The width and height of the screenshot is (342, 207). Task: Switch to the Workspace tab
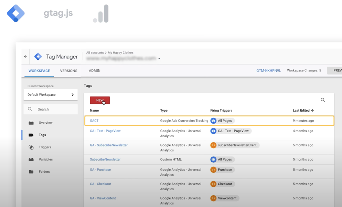[39, 71]
